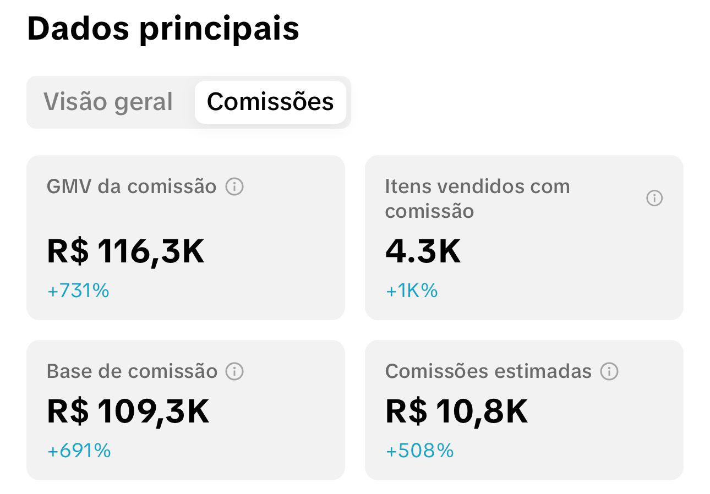The width and height of the screenshot is (710, 494).
Task: Click the +731% growth indicator
Action: pos(79,290)
